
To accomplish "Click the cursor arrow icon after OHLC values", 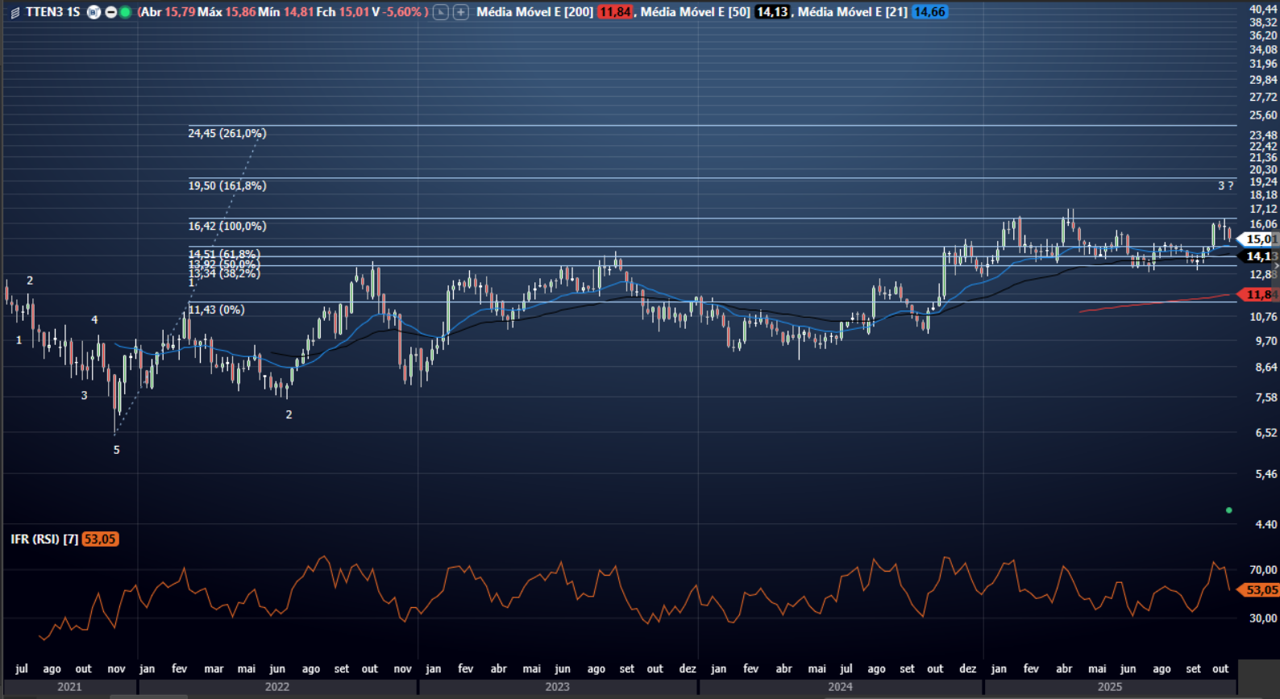I will pos(440,12).
